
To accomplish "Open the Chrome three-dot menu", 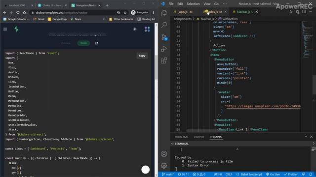I will coord(154,12).
